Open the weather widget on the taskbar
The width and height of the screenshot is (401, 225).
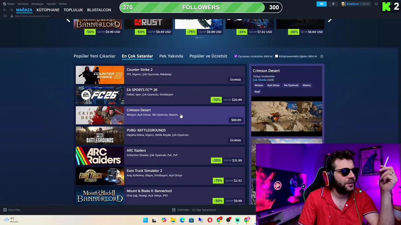pos(11,220)
